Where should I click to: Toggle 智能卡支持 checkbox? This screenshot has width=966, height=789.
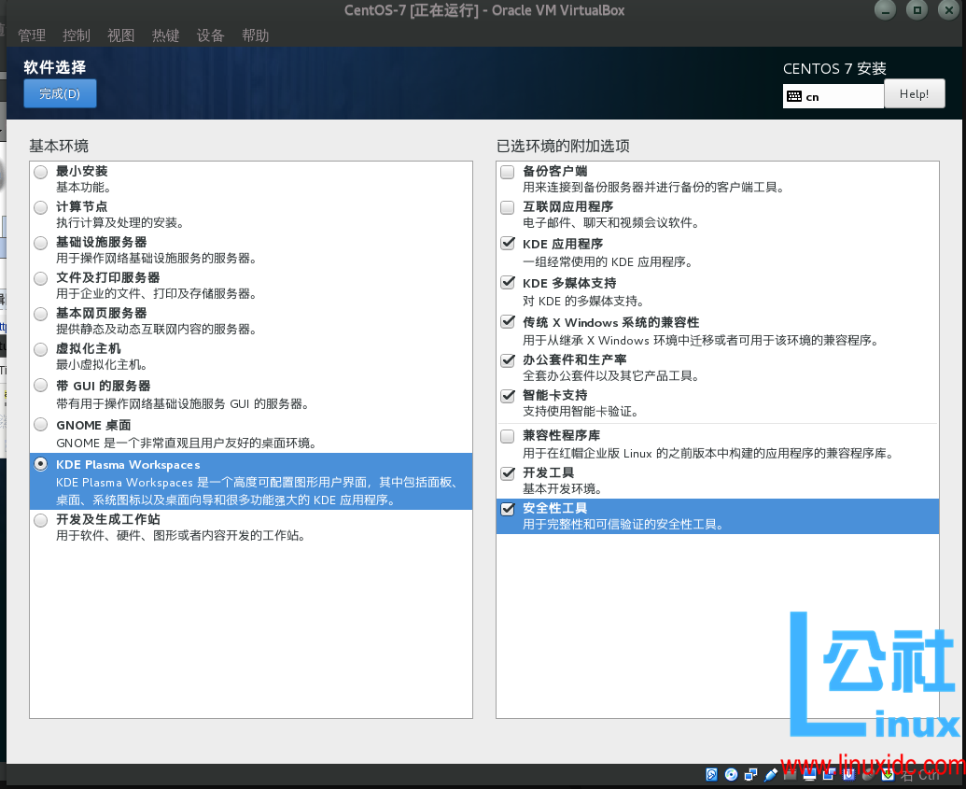point(508,396)
